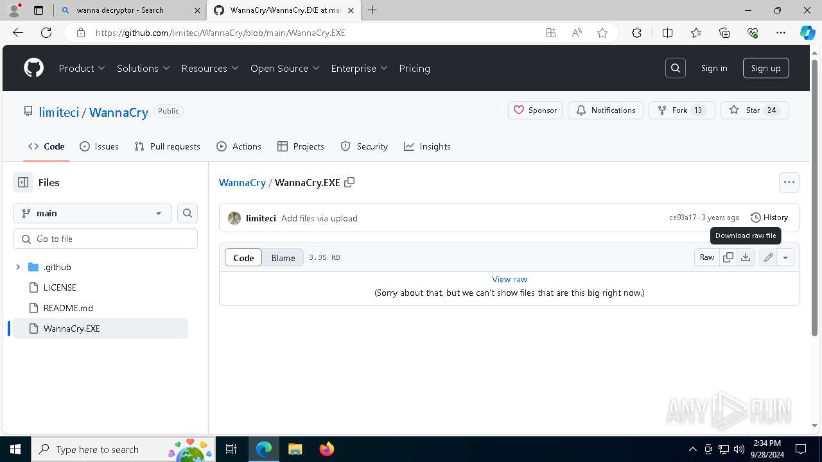822x462 pixels.
Task: Toggle to Code view
Action: click(x=243, y=257)
